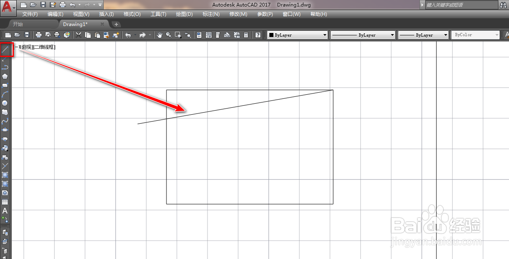509x259 pixels.
Task: Select the Circle tool
Action: 5,103
